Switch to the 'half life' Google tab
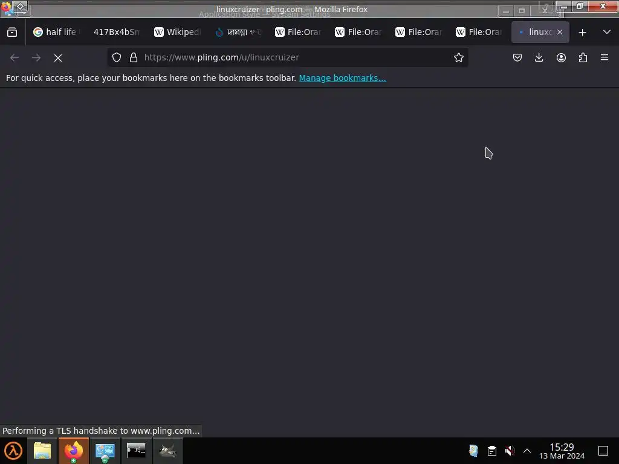 tap(56, 32)
